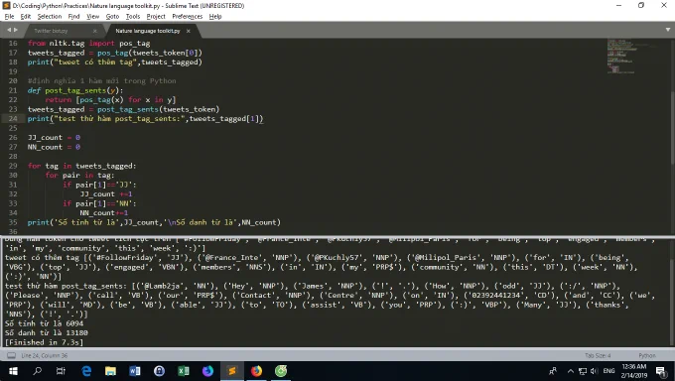Screen dimensions: 675x381
Task: Click the 'Số danh từ là 13180' output line
Action: 46,333
